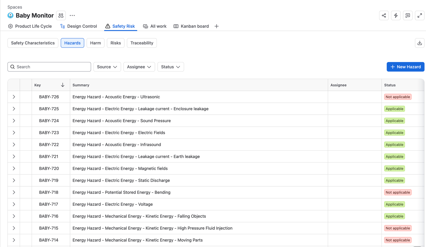Image resolution: width=426 pixels, height=247 pixels.
Task: Switch to the Harm view
Action: coord(95,43)
